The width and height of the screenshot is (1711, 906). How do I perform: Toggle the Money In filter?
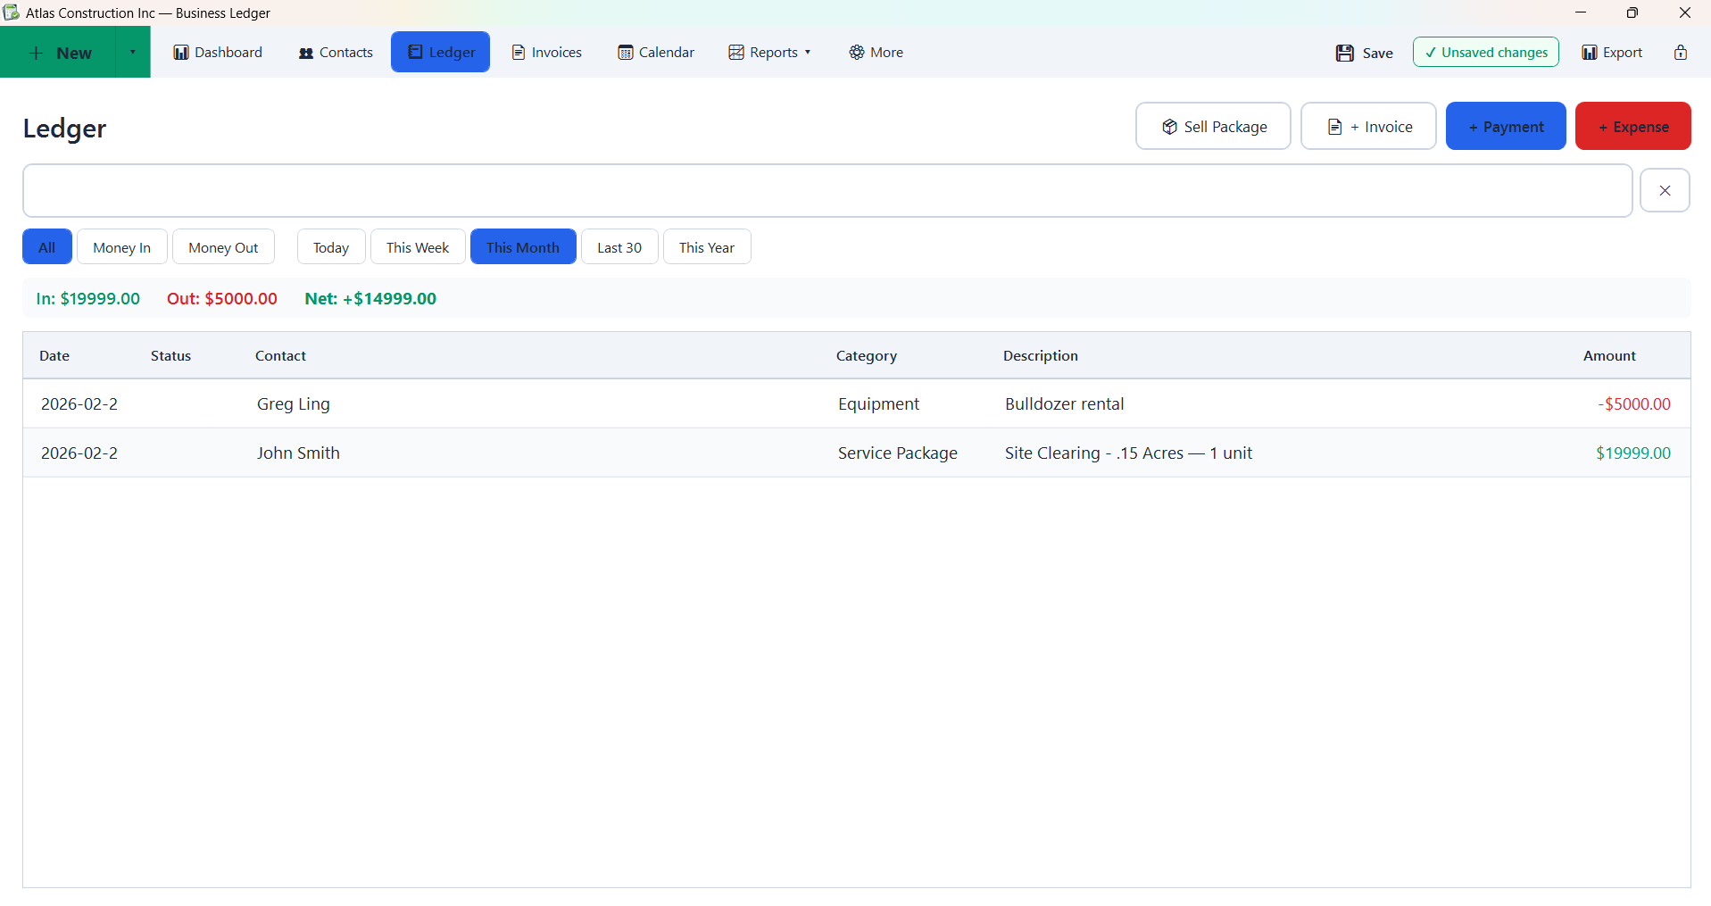[121, 246]
